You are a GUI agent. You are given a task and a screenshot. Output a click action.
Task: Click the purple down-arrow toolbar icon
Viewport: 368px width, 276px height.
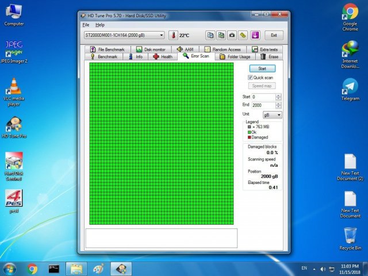coord(255,35)
